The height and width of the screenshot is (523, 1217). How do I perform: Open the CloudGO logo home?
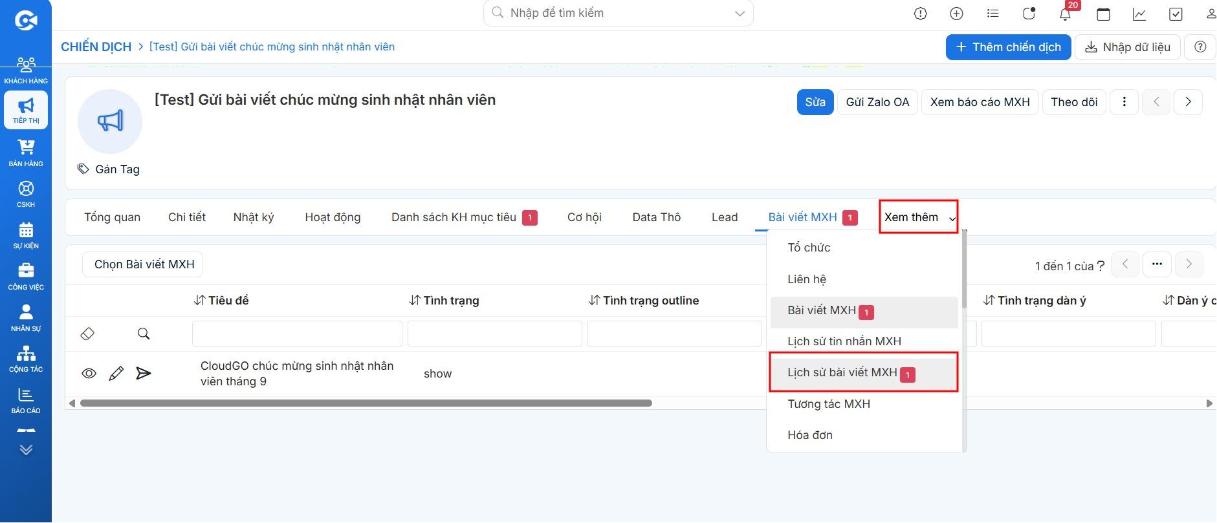coord(25,21)
